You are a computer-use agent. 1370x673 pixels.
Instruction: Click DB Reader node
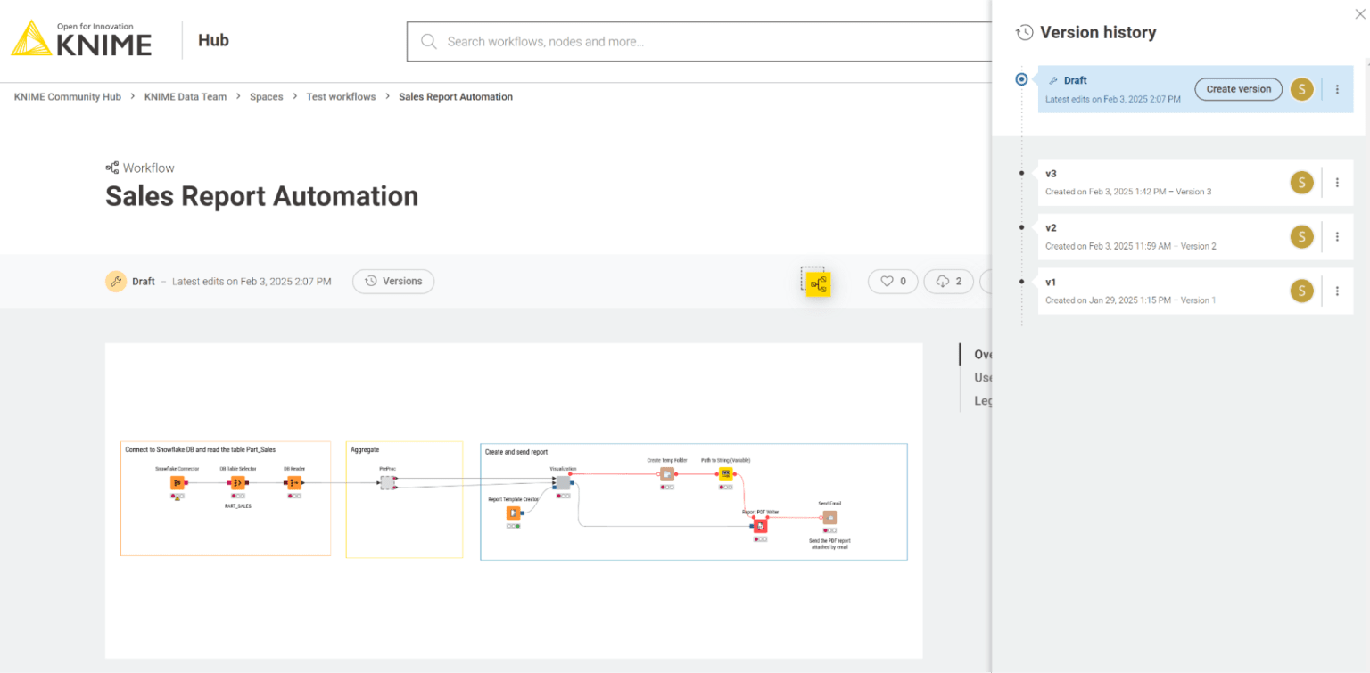[294, 482]
